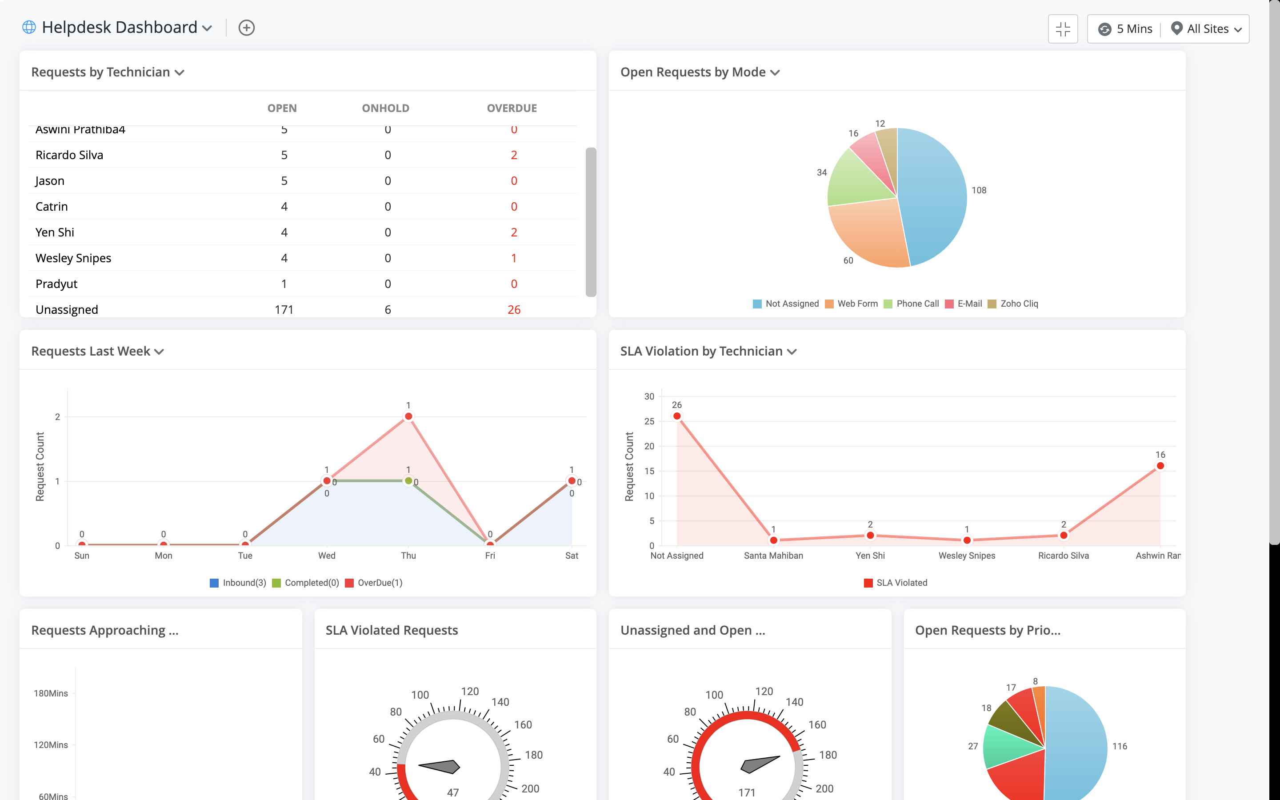Click Ricardo Silva's overdue count link
This screenshot has height=800, width=1280.
click(514, 155)
